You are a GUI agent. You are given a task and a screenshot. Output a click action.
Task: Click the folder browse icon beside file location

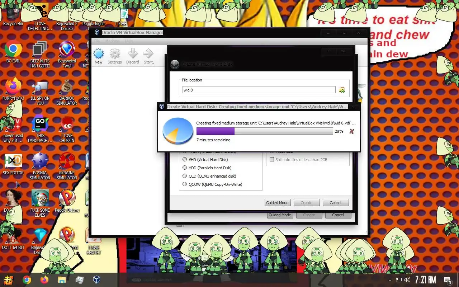[x=342, y=90]
